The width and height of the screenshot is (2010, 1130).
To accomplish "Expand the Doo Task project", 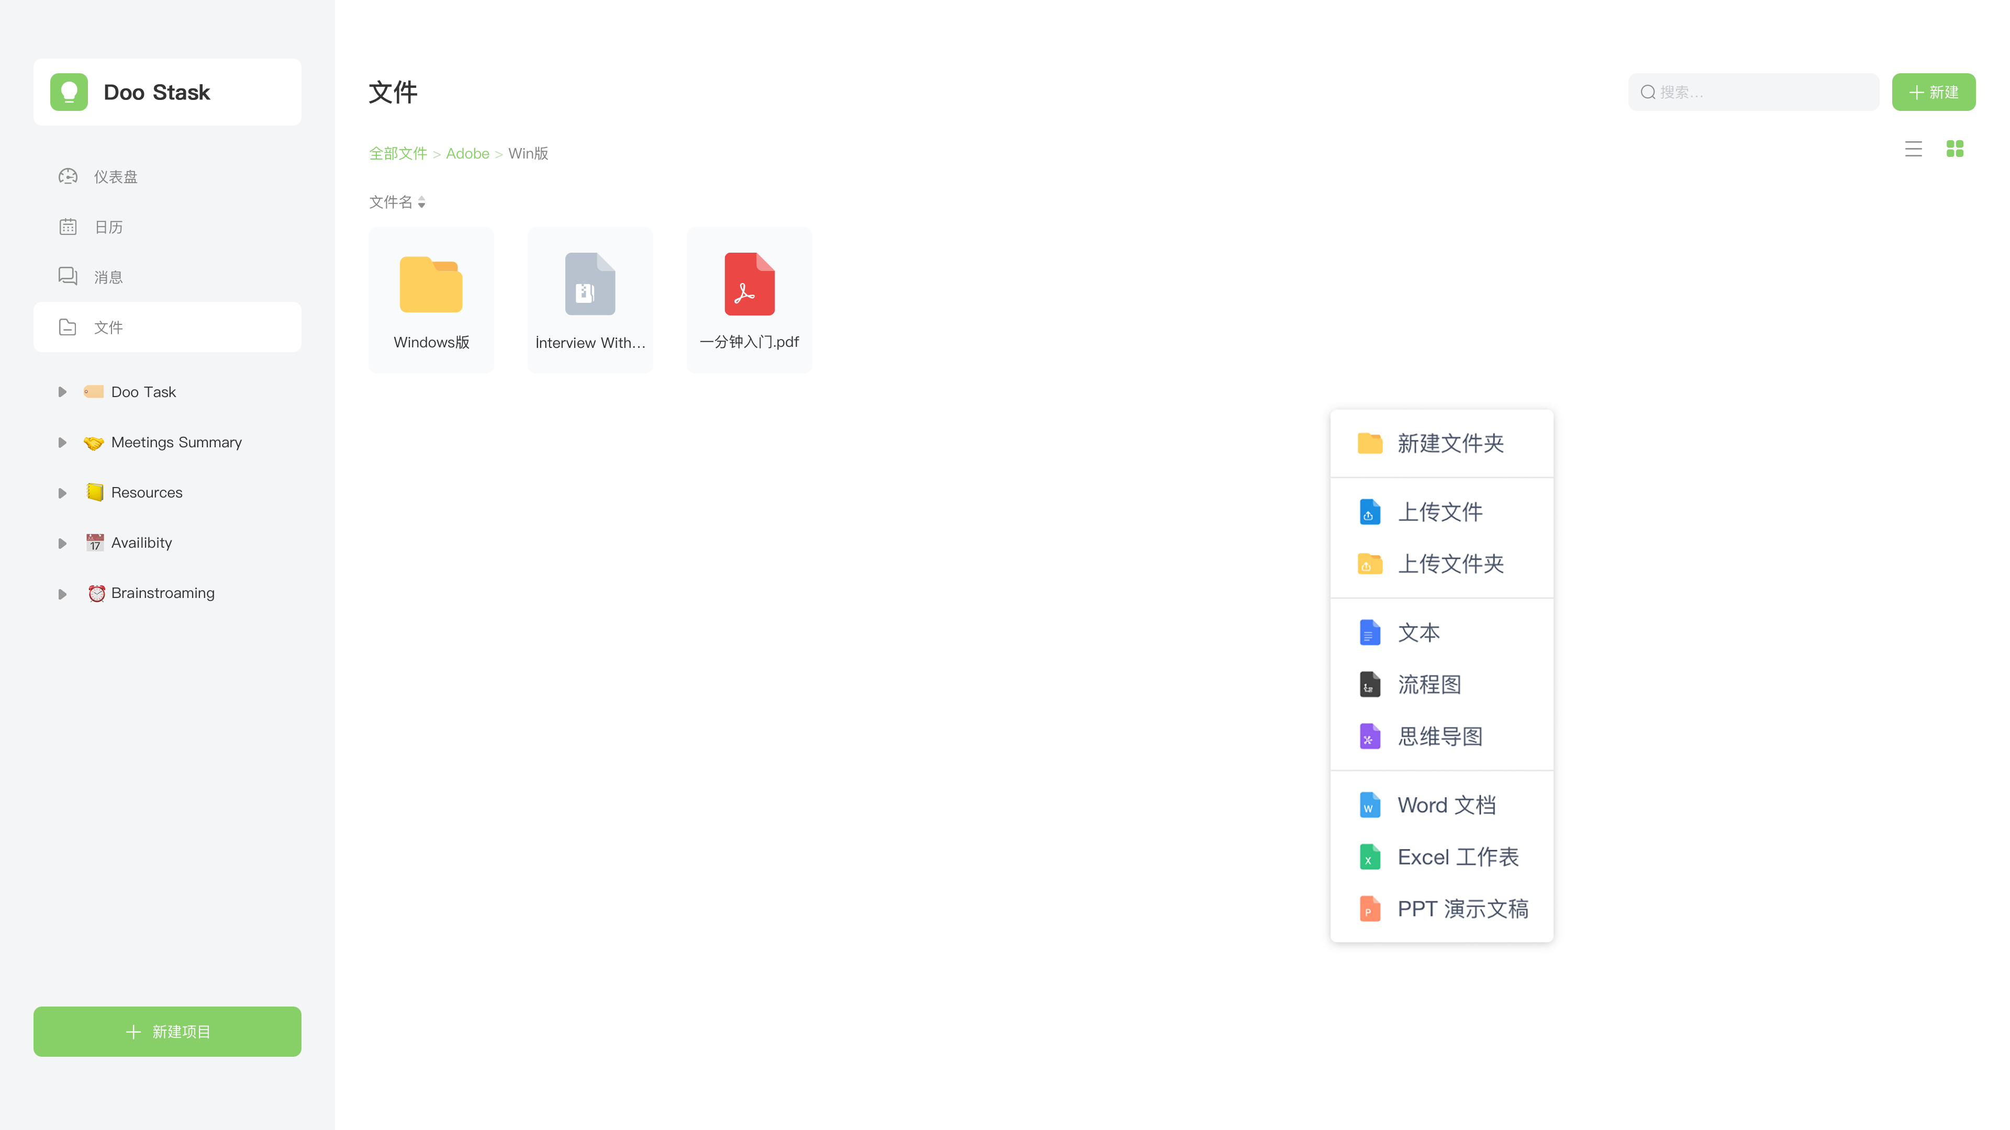I will [x=62, y=392].
